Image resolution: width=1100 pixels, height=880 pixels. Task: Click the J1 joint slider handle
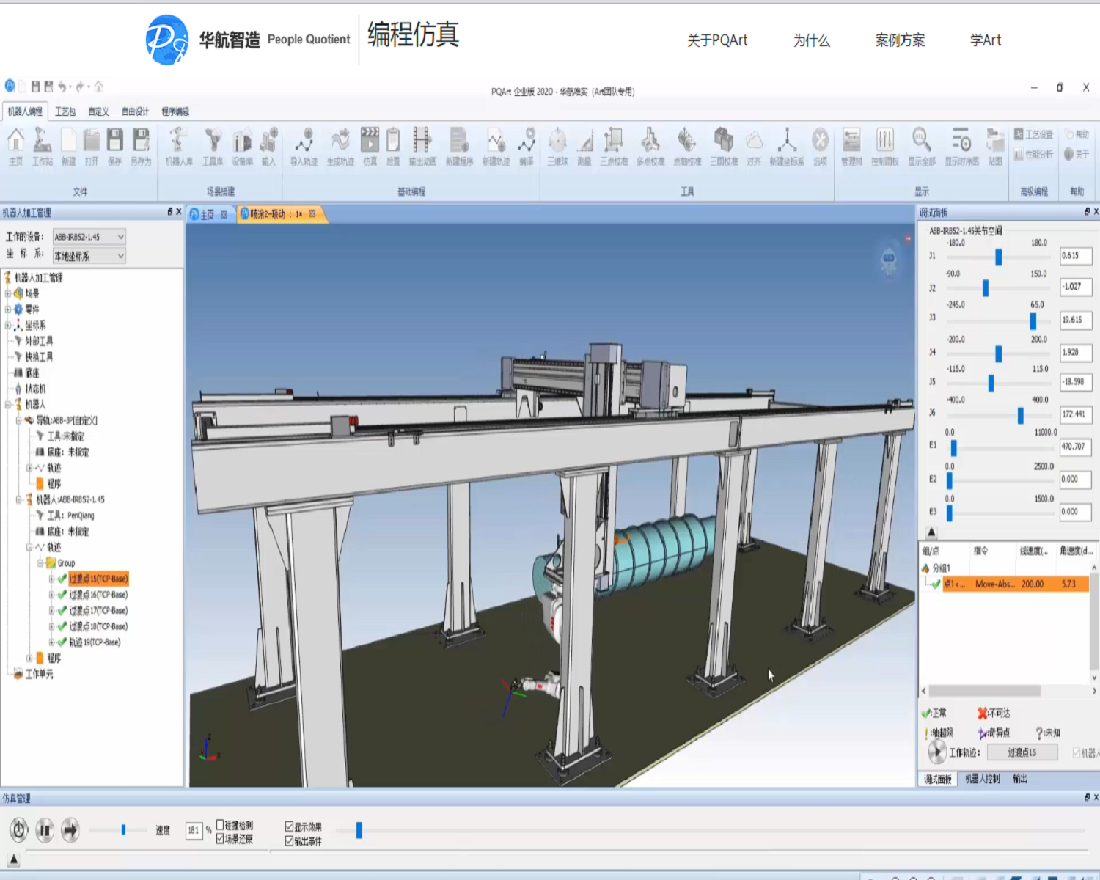pos(998,257)
